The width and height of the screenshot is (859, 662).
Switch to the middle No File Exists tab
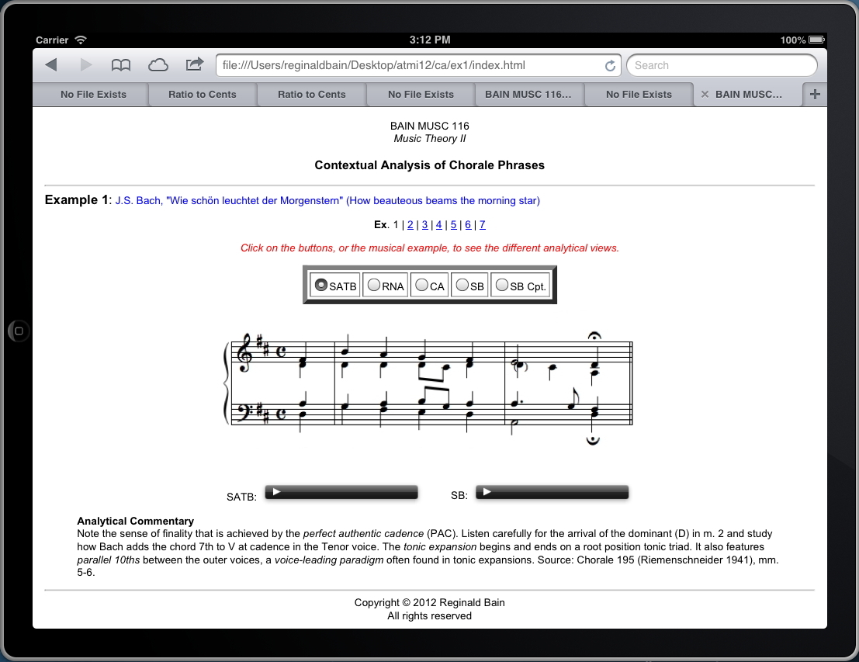[421, 94]
